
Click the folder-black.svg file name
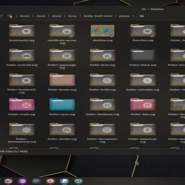(143, 65)
